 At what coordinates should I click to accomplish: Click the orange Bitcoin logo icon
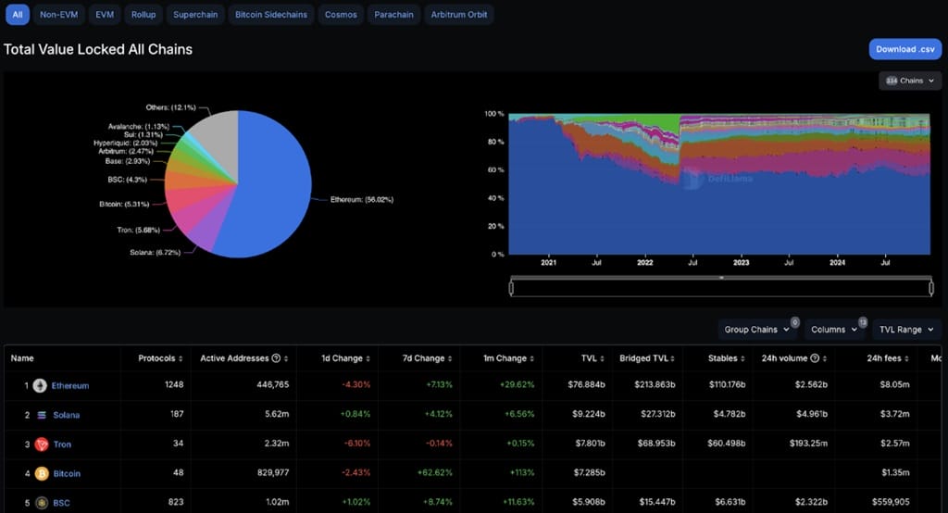41,473
